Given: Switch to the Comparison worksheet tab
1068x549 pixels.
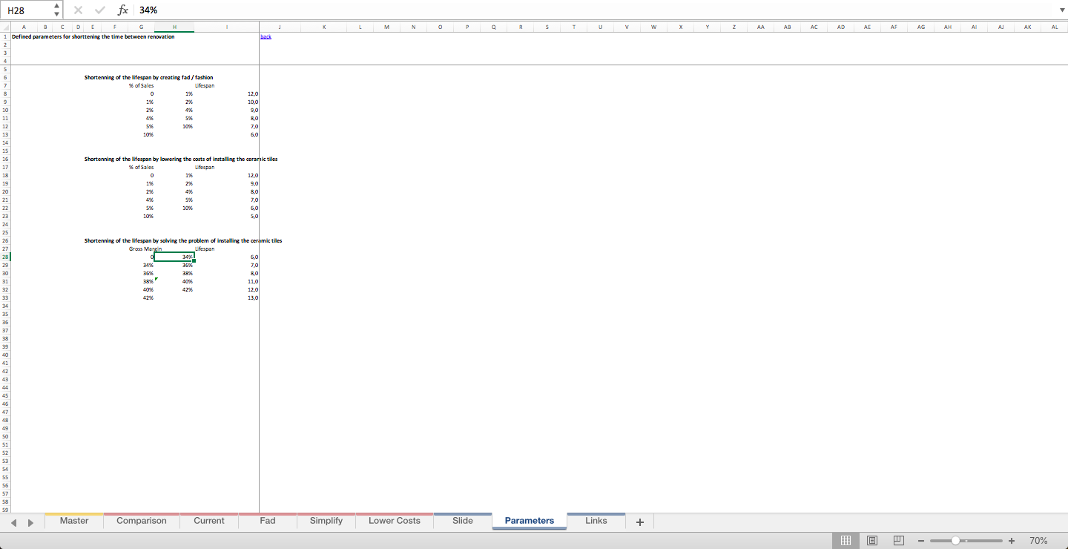Looking at the screenshot, I should pos(141,521).
